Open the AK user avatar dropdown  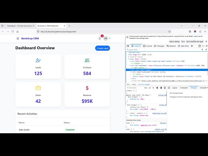(x=107, y=38)
